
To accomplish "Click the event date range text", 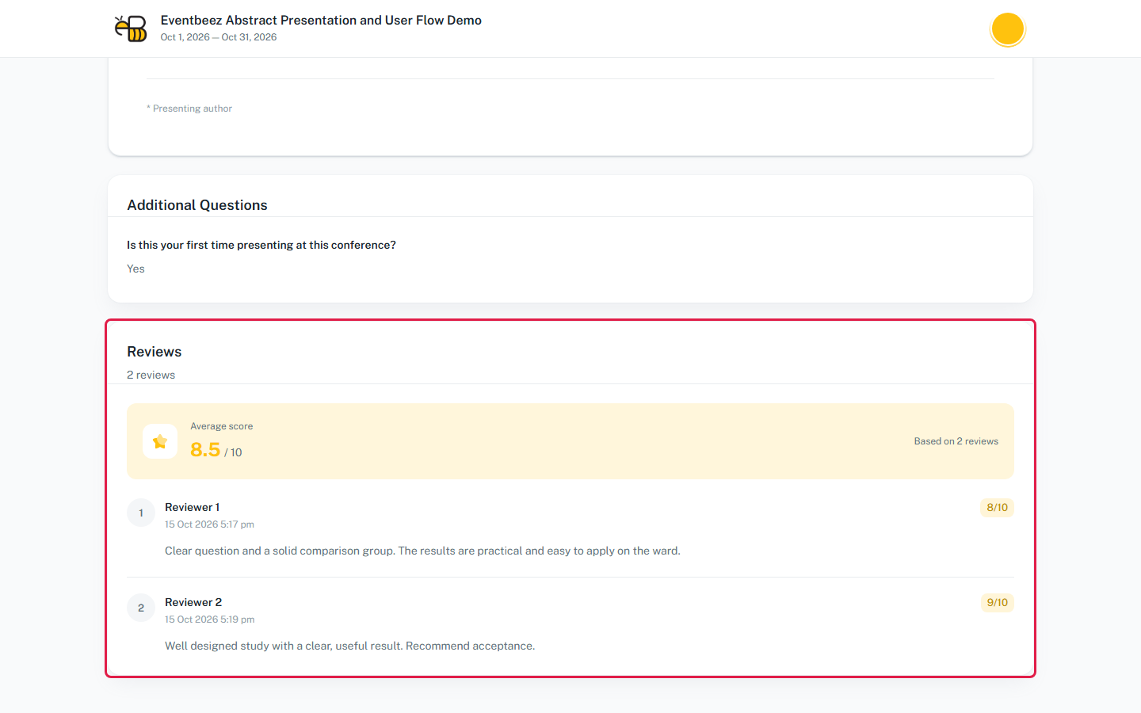I will click(219, 37).
